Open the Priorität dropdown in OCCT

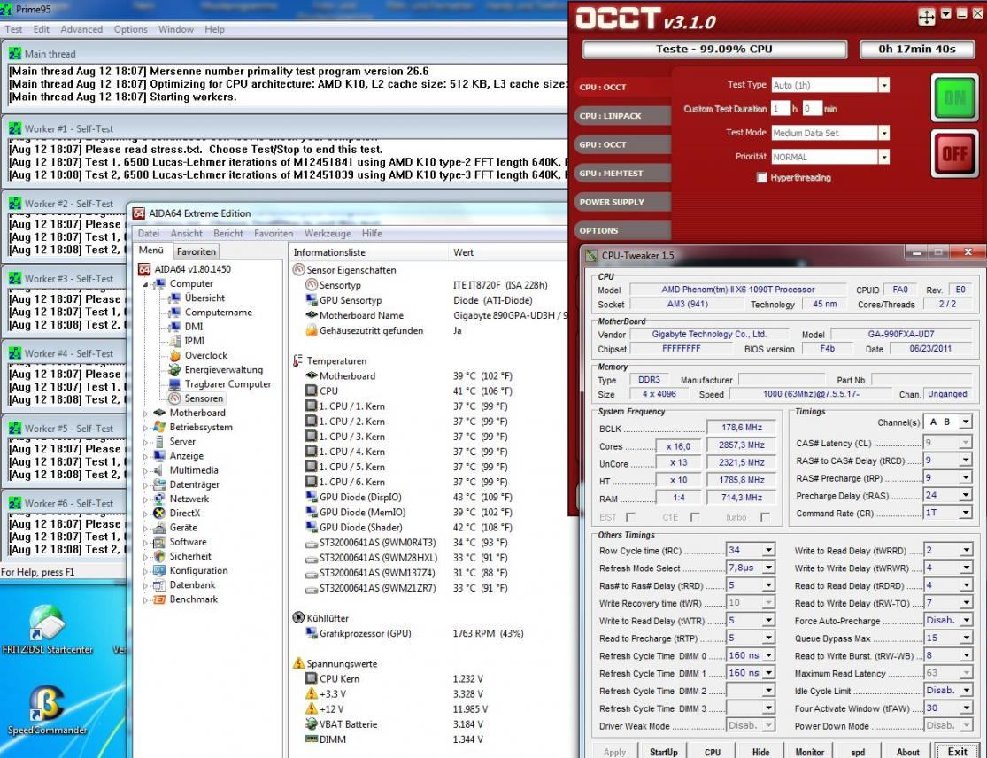883,157
